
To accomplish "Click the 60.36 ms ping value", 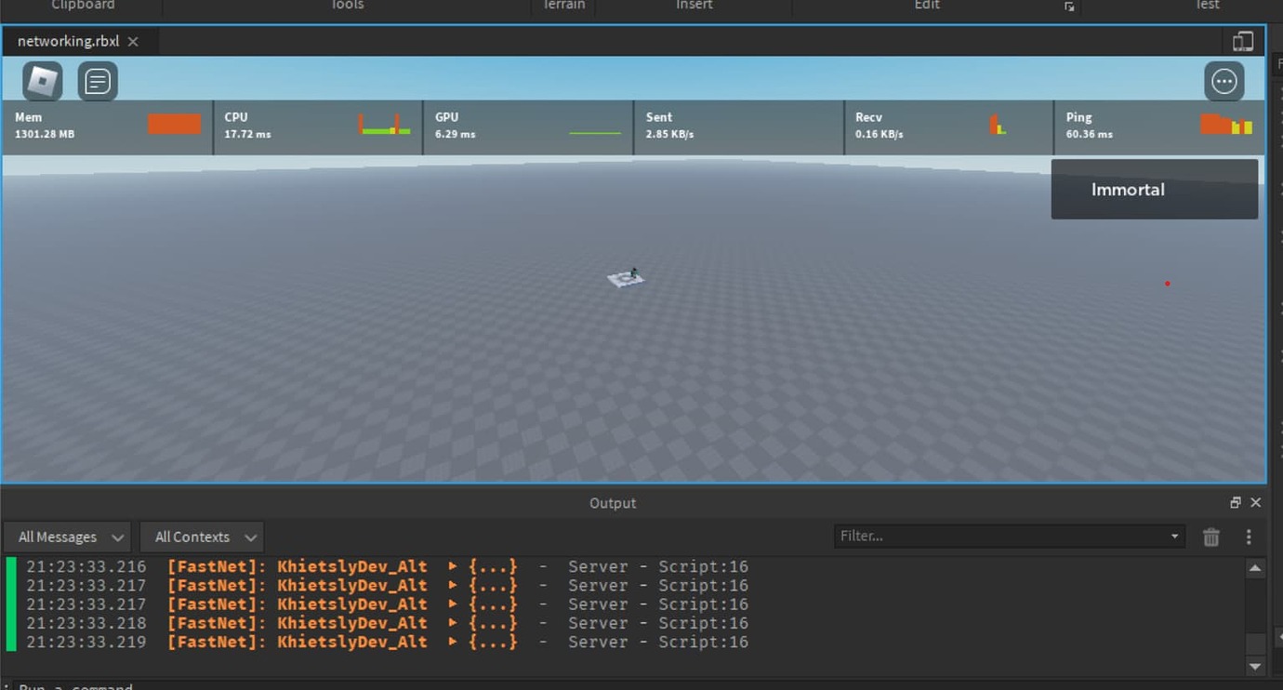I will (x=1090, y=134).
